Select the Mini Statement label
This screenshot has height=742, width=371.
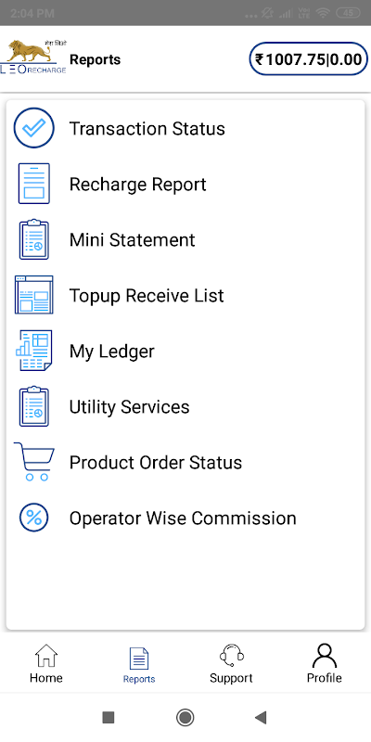coord(132,240)
